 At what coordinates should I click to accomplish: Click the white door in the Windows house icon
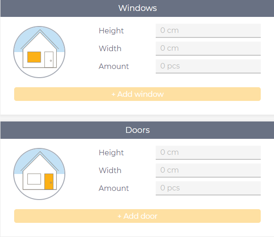click(x=49, y=59)
